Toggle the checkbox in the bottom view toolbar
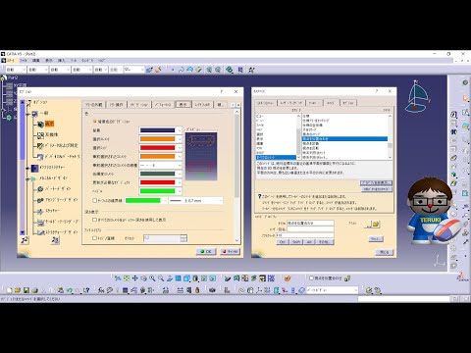The image size is (471, 353). 311,278
